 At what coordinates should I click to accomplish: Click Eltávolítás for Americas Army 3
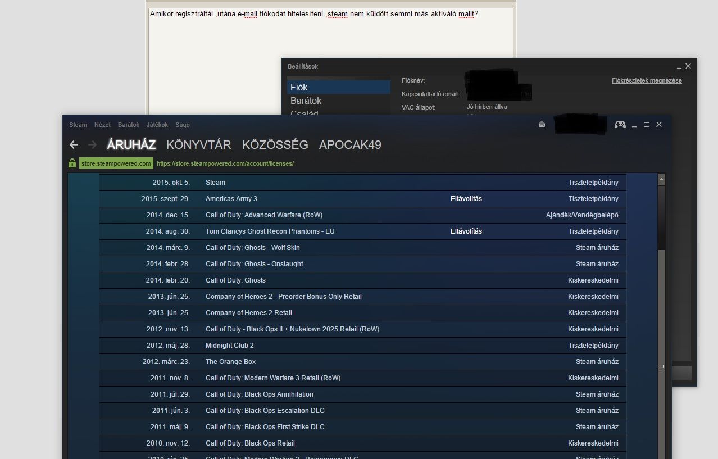click(466, 199)
